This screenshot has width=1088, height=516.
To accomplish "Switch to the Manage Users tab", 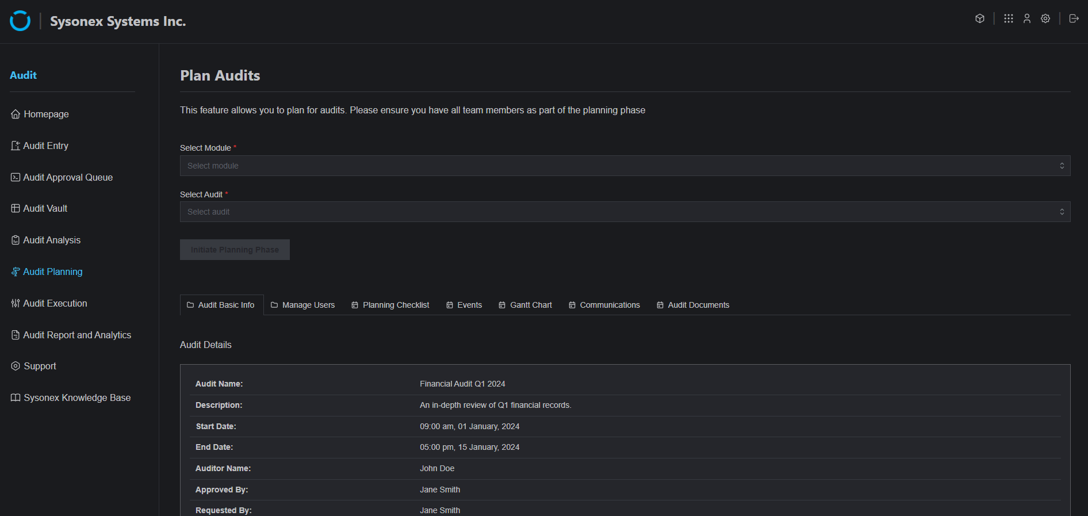I will (x=302, y=305).
